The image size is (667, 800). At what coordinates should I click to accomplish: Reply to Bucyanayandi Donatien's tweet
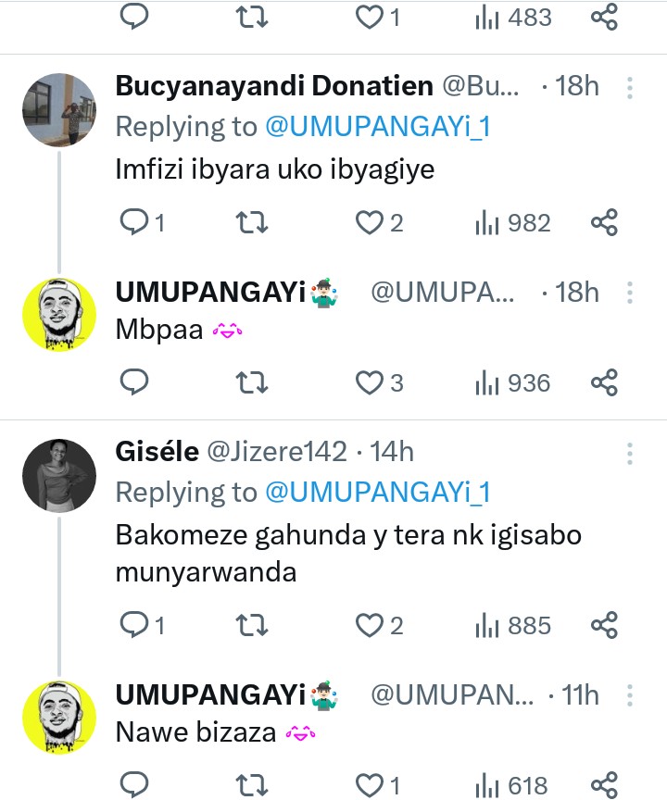[135, 222]
